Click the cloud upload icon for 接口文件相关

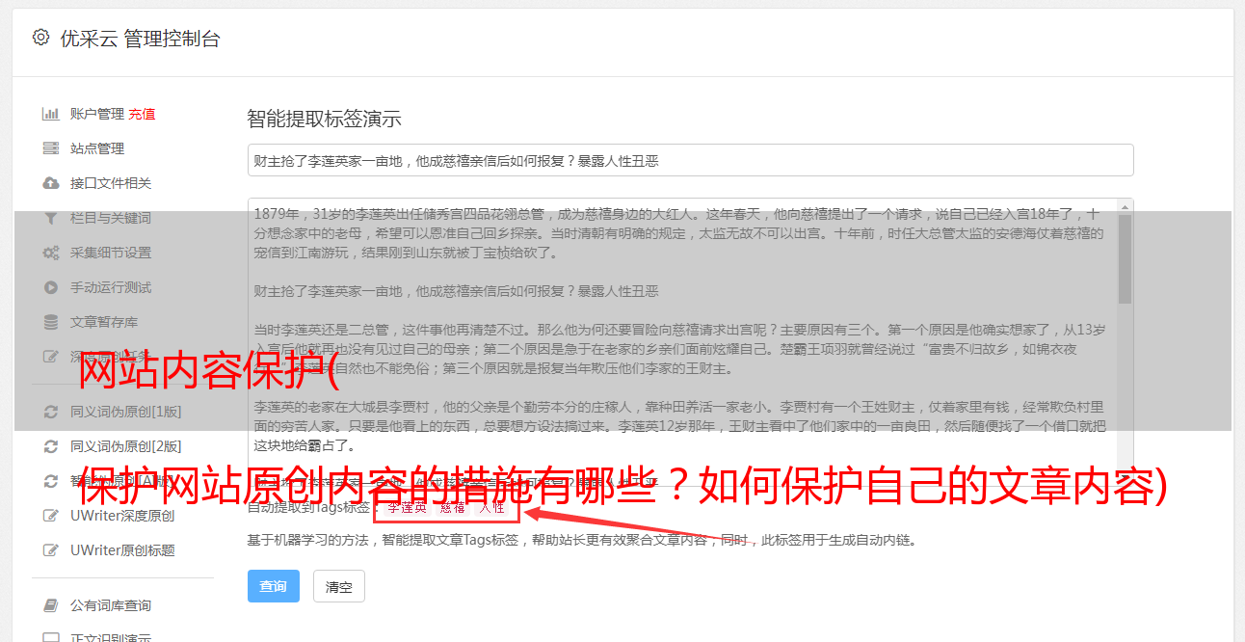click(x=51, y=183)
